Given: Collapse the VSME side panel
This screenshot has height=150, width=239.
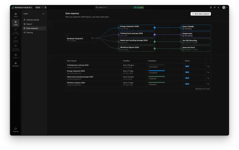Looking at the screenshot, I should click(x=43, y=14).
